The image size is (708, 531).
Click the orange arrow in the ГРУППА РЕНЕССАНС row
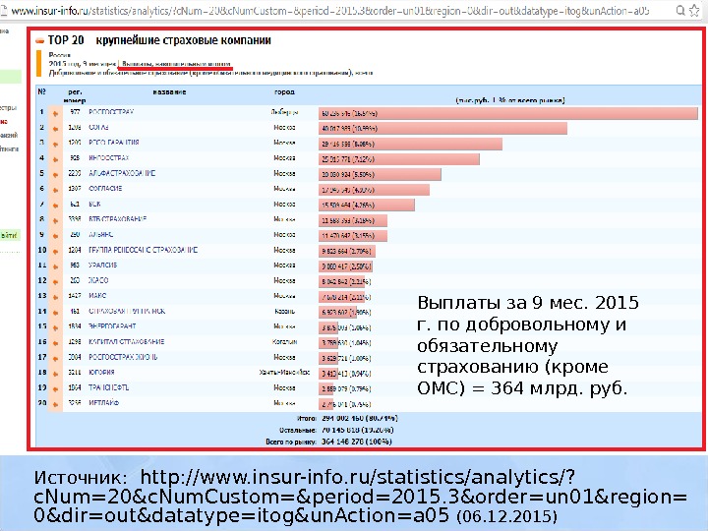[x=55, y=251]
